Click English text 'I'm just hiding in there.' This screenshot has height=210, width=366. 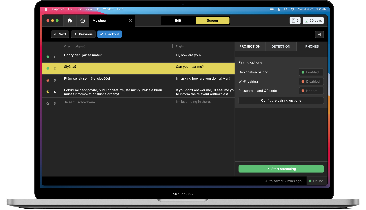point(193,102)
